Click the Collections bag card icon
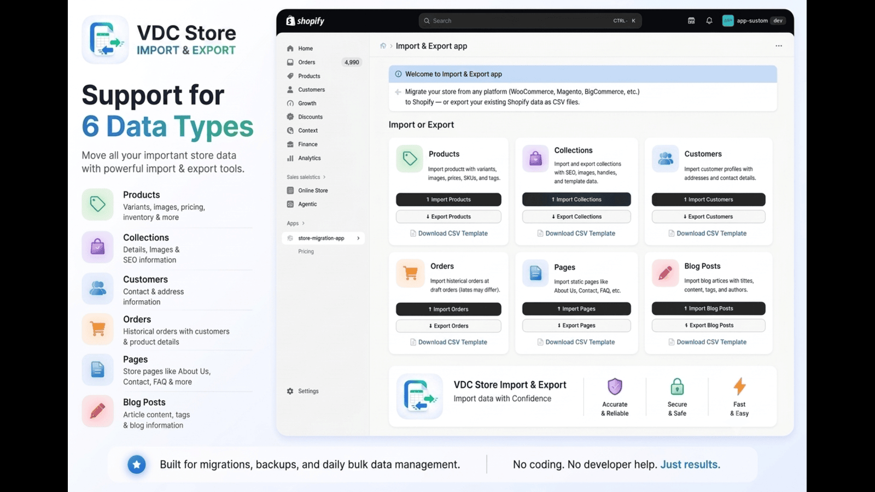 click(536, 159)
